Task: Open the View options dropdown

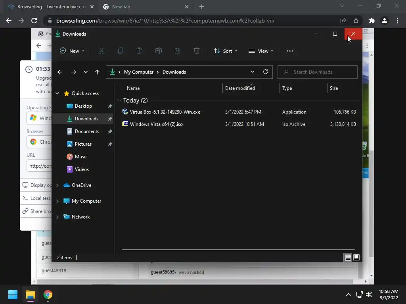Action: (x=261, y=51)
